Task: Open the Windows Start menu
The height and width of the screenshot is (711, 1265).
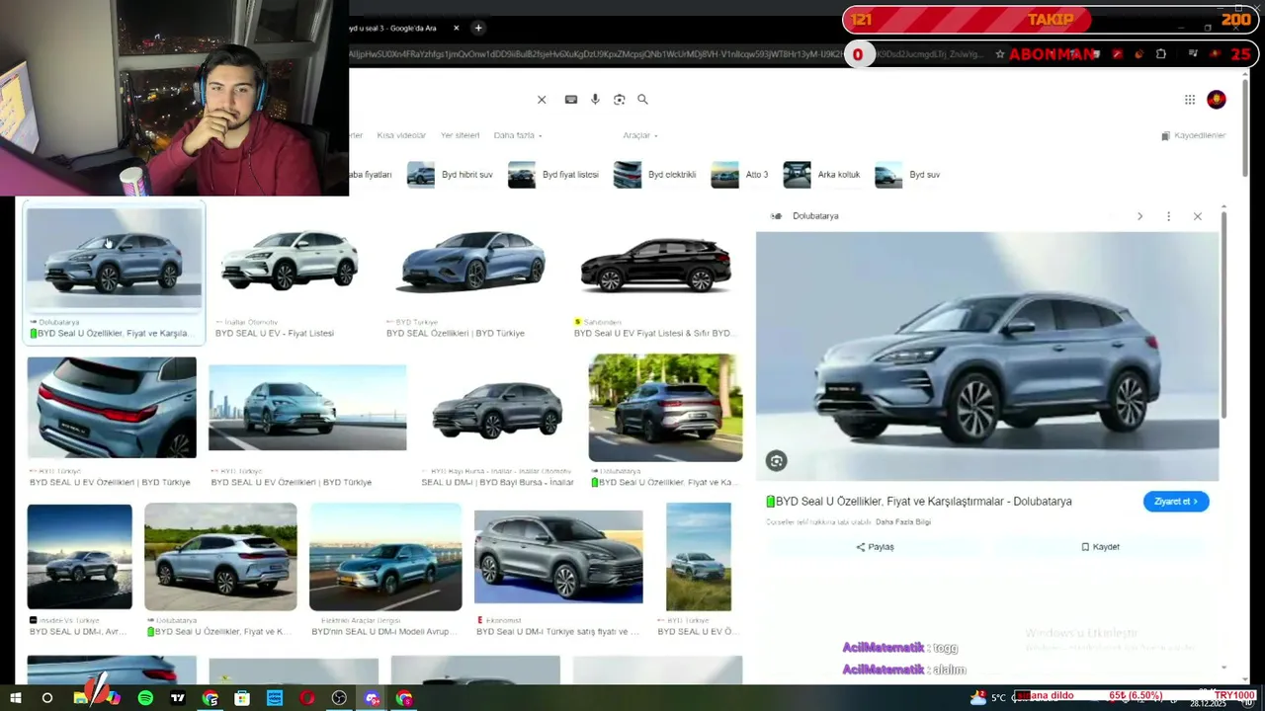Action: (x=16, y=698)
